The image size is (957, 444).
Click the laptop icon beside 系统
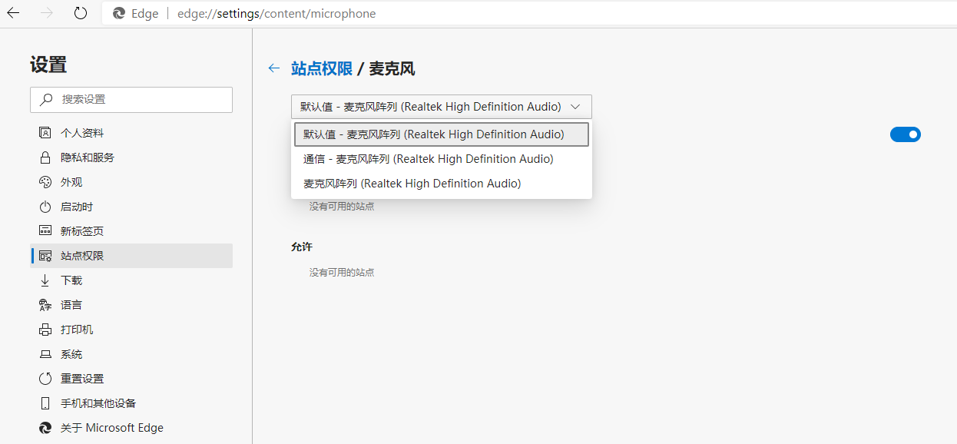coord(45,354)
